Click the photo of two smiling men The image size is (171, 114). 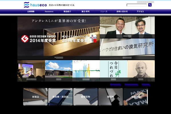point(127,27)
